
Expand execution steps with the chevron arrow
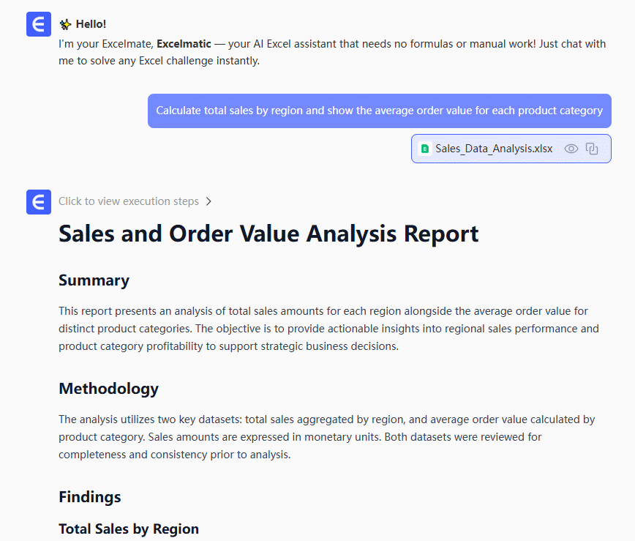tap(208, 201)
